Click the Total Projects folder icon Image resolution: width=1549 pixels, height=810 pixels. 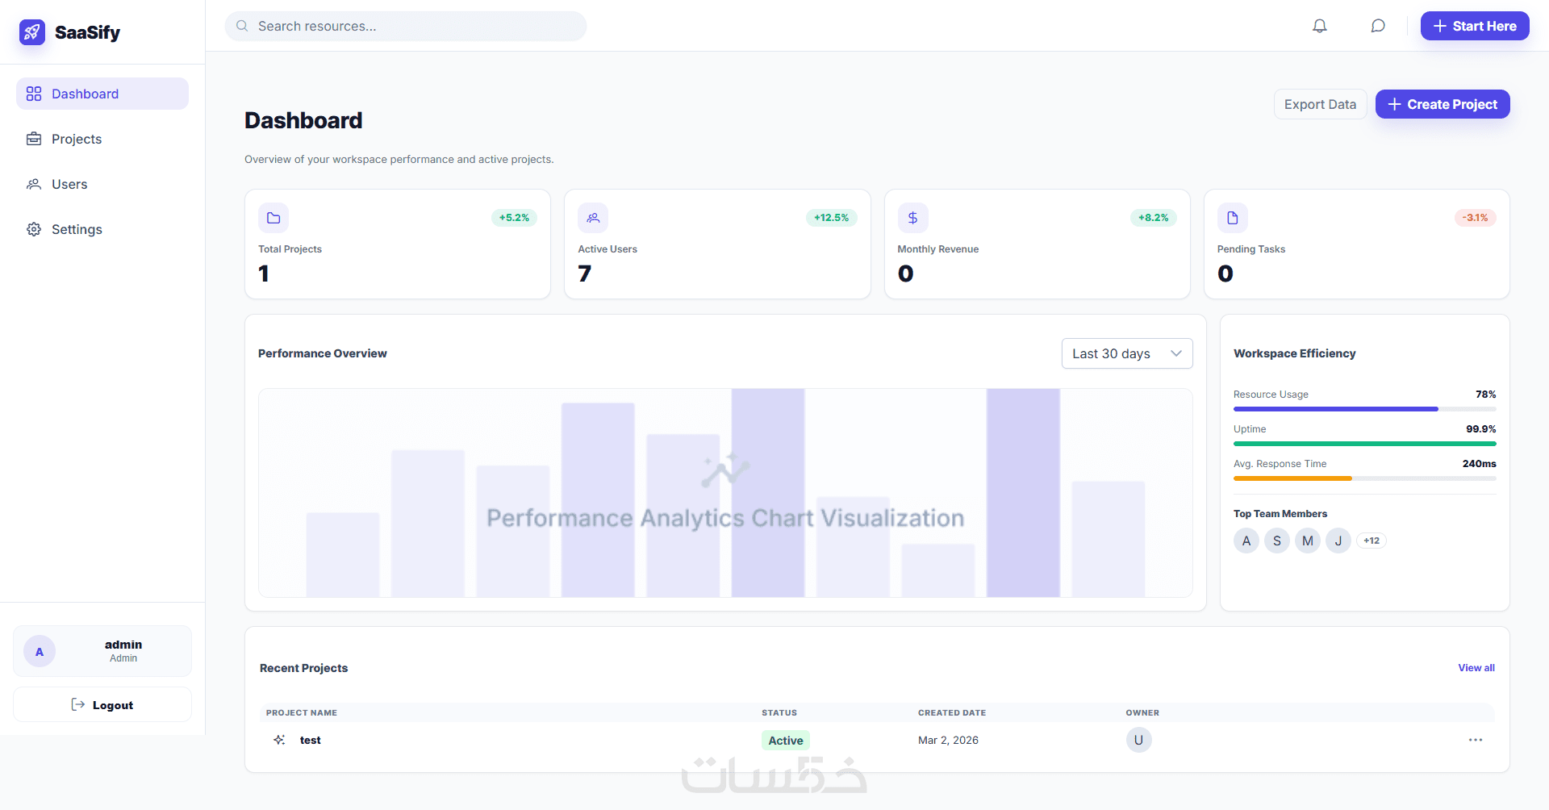[273, 218]
